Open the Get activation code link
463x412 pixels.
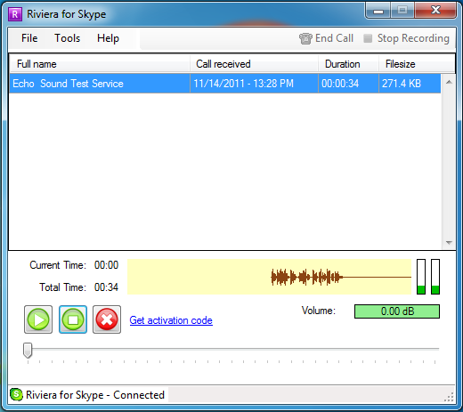pos(171,320)
